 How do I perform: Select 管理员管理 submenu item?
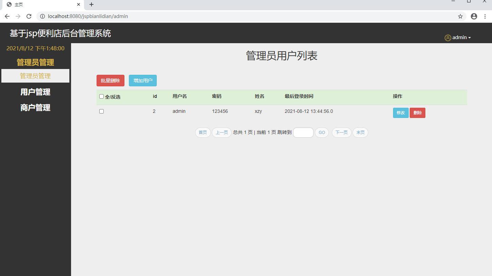pyautogui.click(x=35, y=76)
